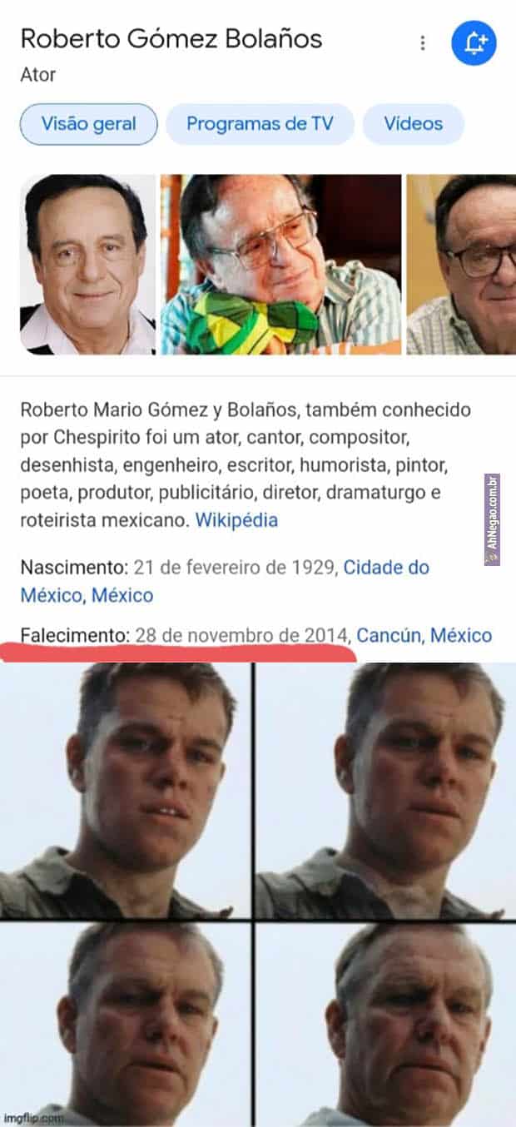Tap the blue notification bell icon
516x1127 pixels.
pyautogui.click(x=474, y=42)
